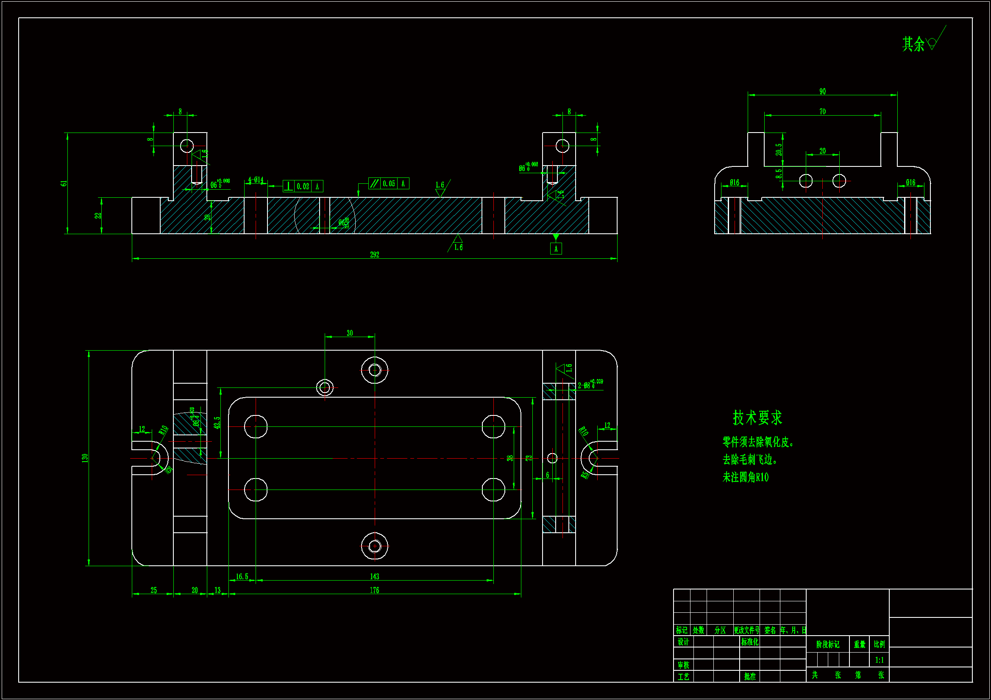Select the 292 overall length dimension
Image resolution: width=991 pixels, height=700 pixels.
click(375, 255)
